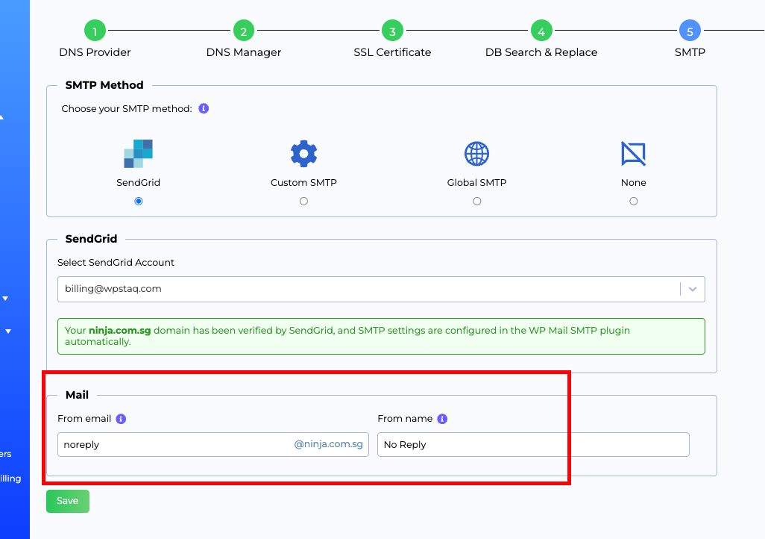Image resolution: width=765 pixels, height=539 pixels.
Task: Click the None crossed-out mail icon
Action: coord(633,154)
